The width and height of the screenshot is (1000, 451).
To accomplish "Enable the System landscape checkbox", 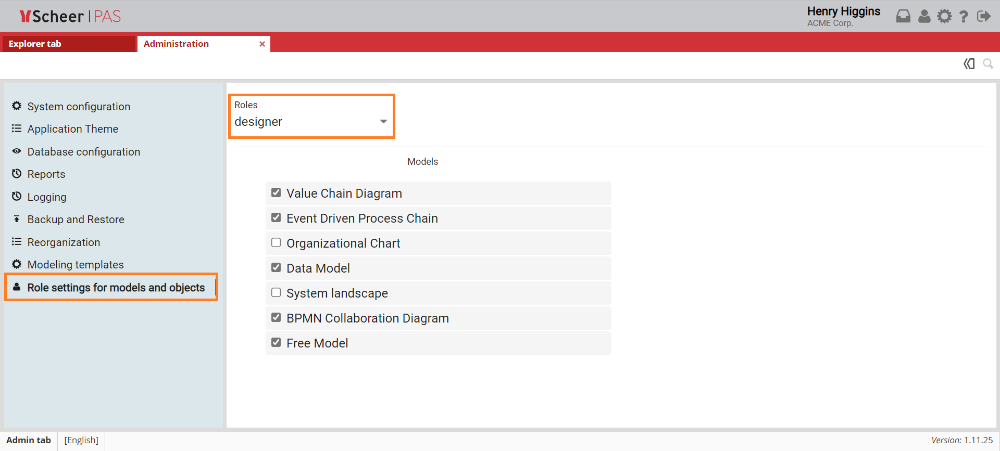I will [x=276, y=293].
